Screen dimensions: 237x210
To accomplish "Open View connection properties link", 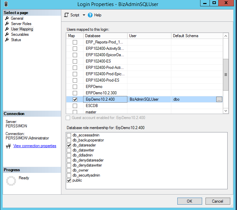I will pyautogui.click(x=35, y=146).
